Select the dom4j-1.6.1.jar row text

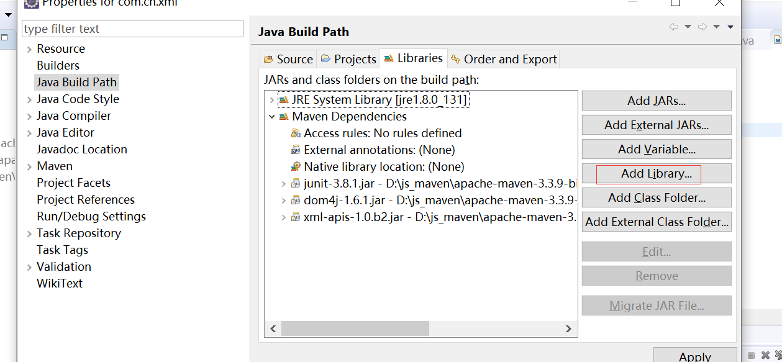(440, 200)
